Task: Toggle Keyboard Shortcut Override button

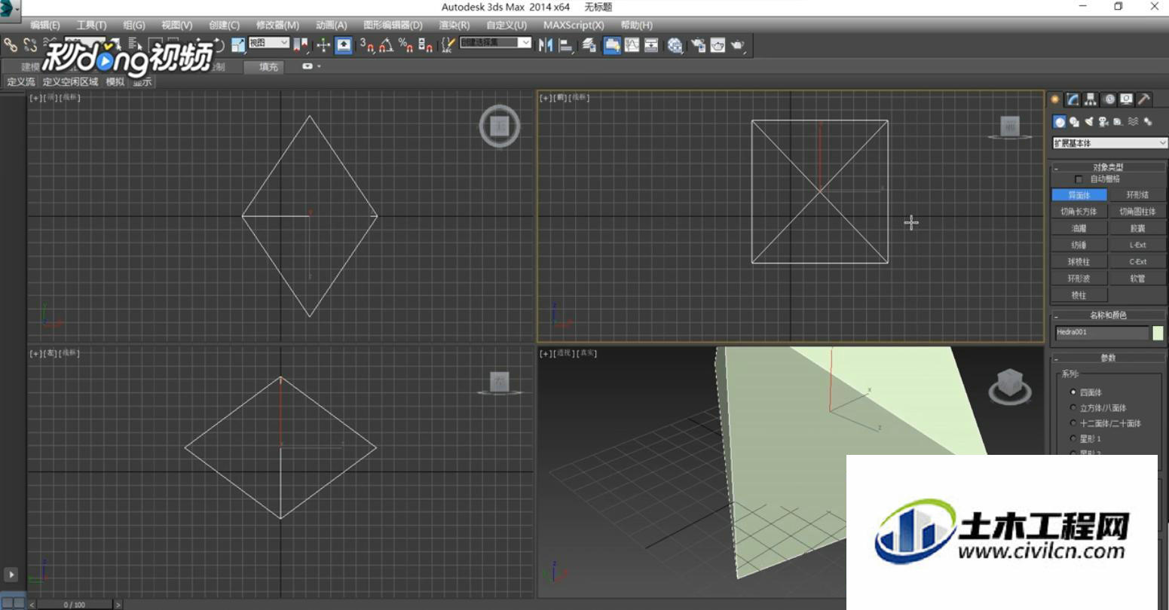Action: point(343,46)
